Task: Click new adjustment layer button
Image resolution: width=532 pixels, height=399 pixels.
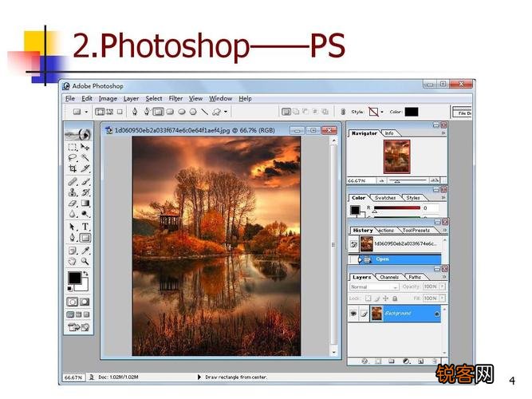Action: [406, 361]
